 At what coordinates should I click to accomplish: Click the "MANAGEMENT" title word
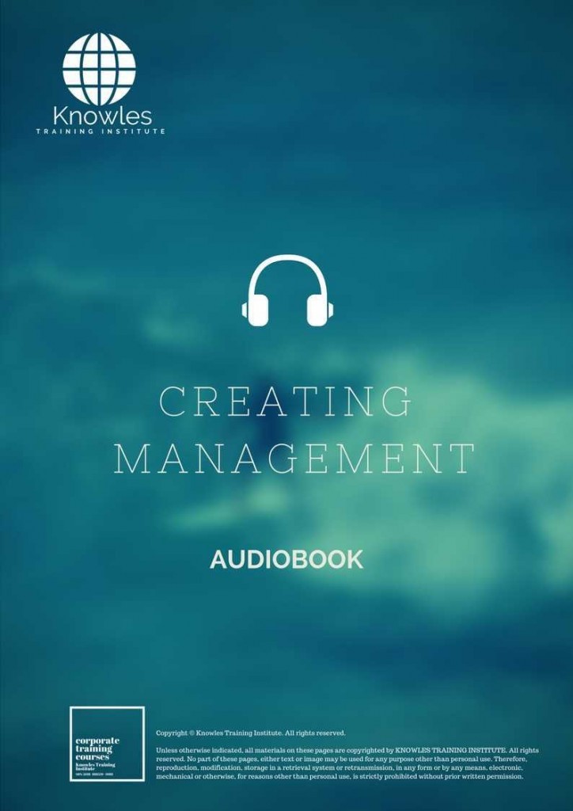[x=294, y=459]
